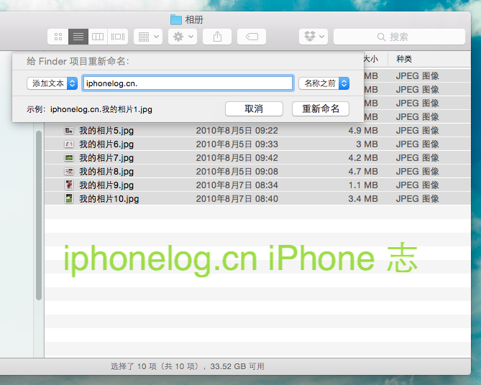Click the magnifier icon in search field
This screenshot has height=385, width=481.
[x=381, y=37]
